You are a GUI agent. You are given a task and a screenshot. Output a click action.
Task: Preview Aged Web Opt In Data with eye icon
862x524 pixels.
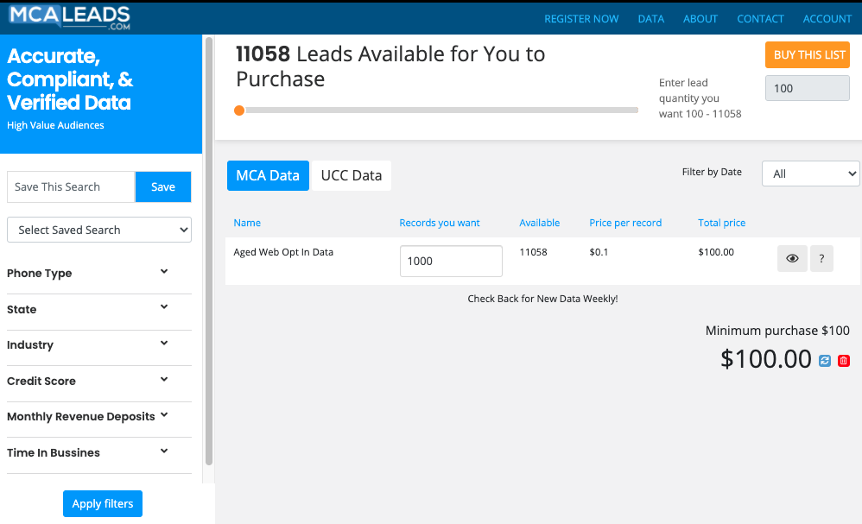(x=792, y=258)
